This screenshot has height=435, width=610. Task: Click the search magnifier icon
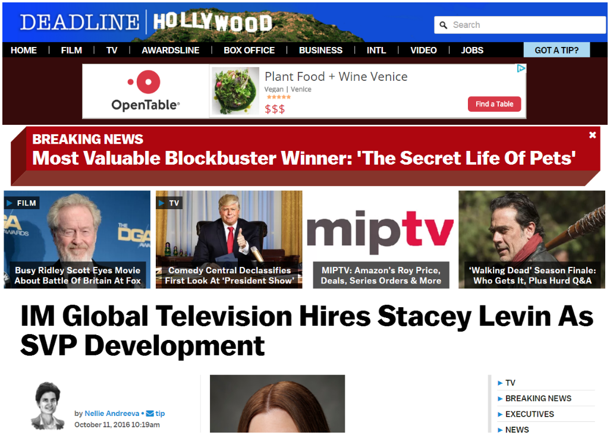[x=443, y=26]
